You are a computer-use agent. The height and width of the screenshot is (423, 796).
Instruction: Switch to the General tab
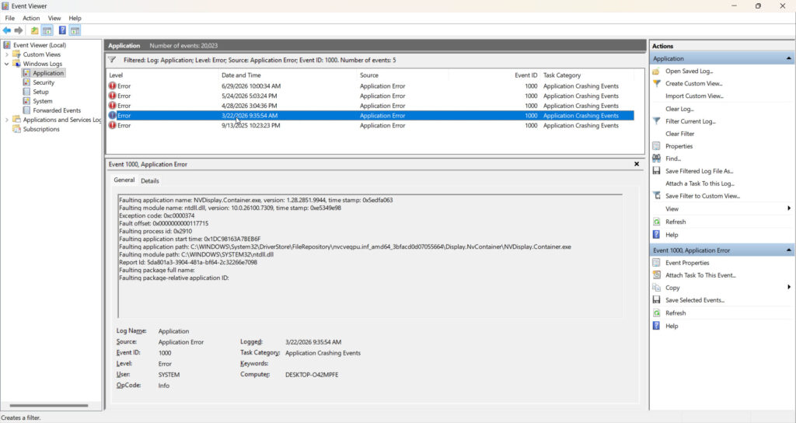tap(124, 180)
